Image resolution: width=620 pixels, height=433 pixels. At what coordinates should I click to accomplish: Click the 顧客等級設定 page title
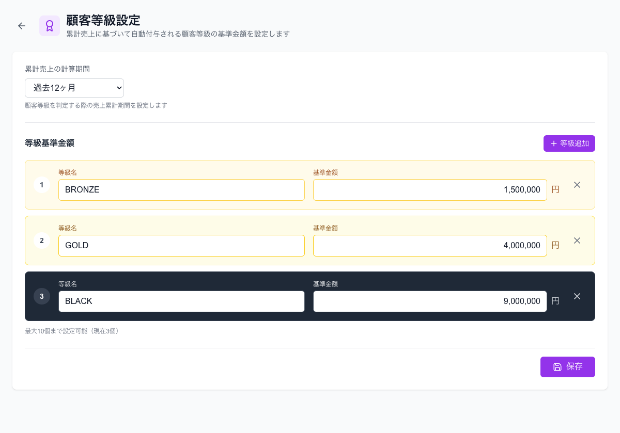(103, 20)
